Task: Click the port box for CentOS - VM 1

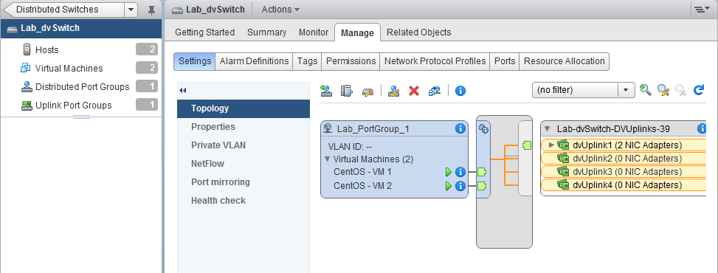Action: (482, 172)
